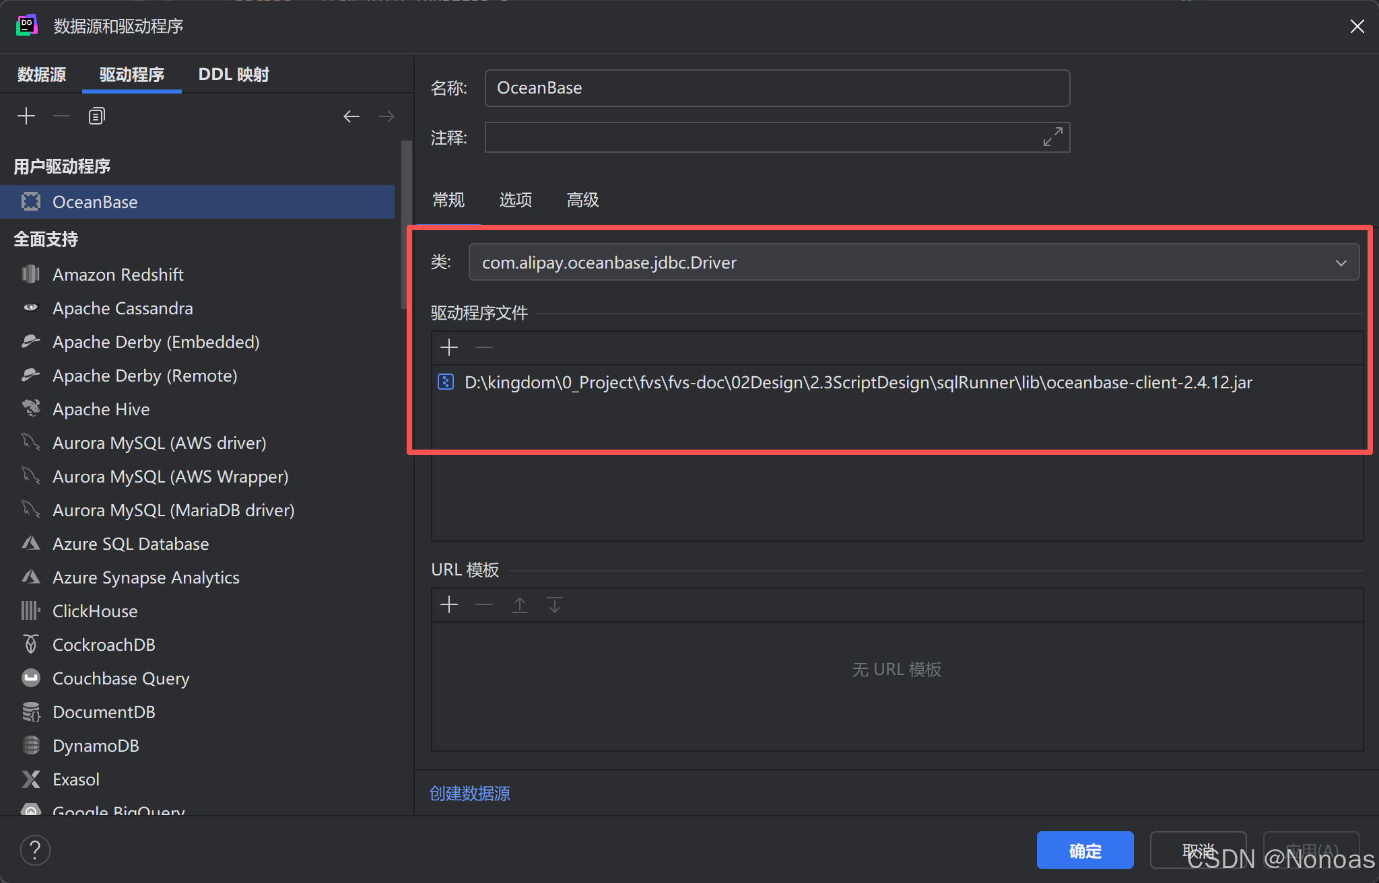1379x883 pixels.
Task: Open the 选项 tab
Action: point(515,200)
